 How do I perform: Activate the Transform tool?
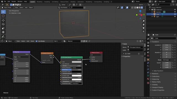3,32
